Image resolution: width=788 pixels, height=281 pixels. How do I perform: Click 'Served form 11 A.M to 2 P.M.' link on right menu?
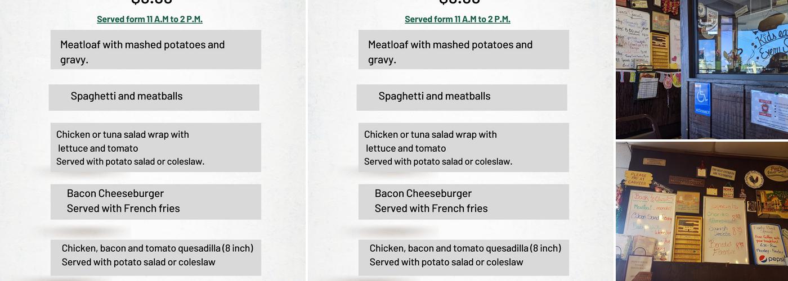pyautogui.click(x=458, y=19)
